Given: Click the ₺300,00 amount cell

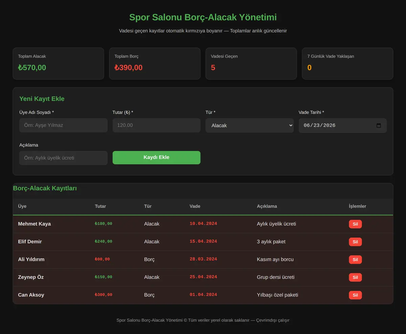Looking at the screenshot, I should point(104,295).
